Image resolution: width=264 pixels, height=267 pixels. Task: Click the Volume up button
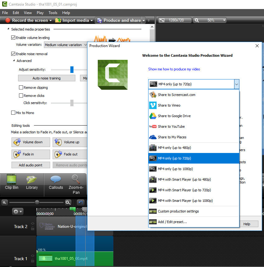coord(70,142)
